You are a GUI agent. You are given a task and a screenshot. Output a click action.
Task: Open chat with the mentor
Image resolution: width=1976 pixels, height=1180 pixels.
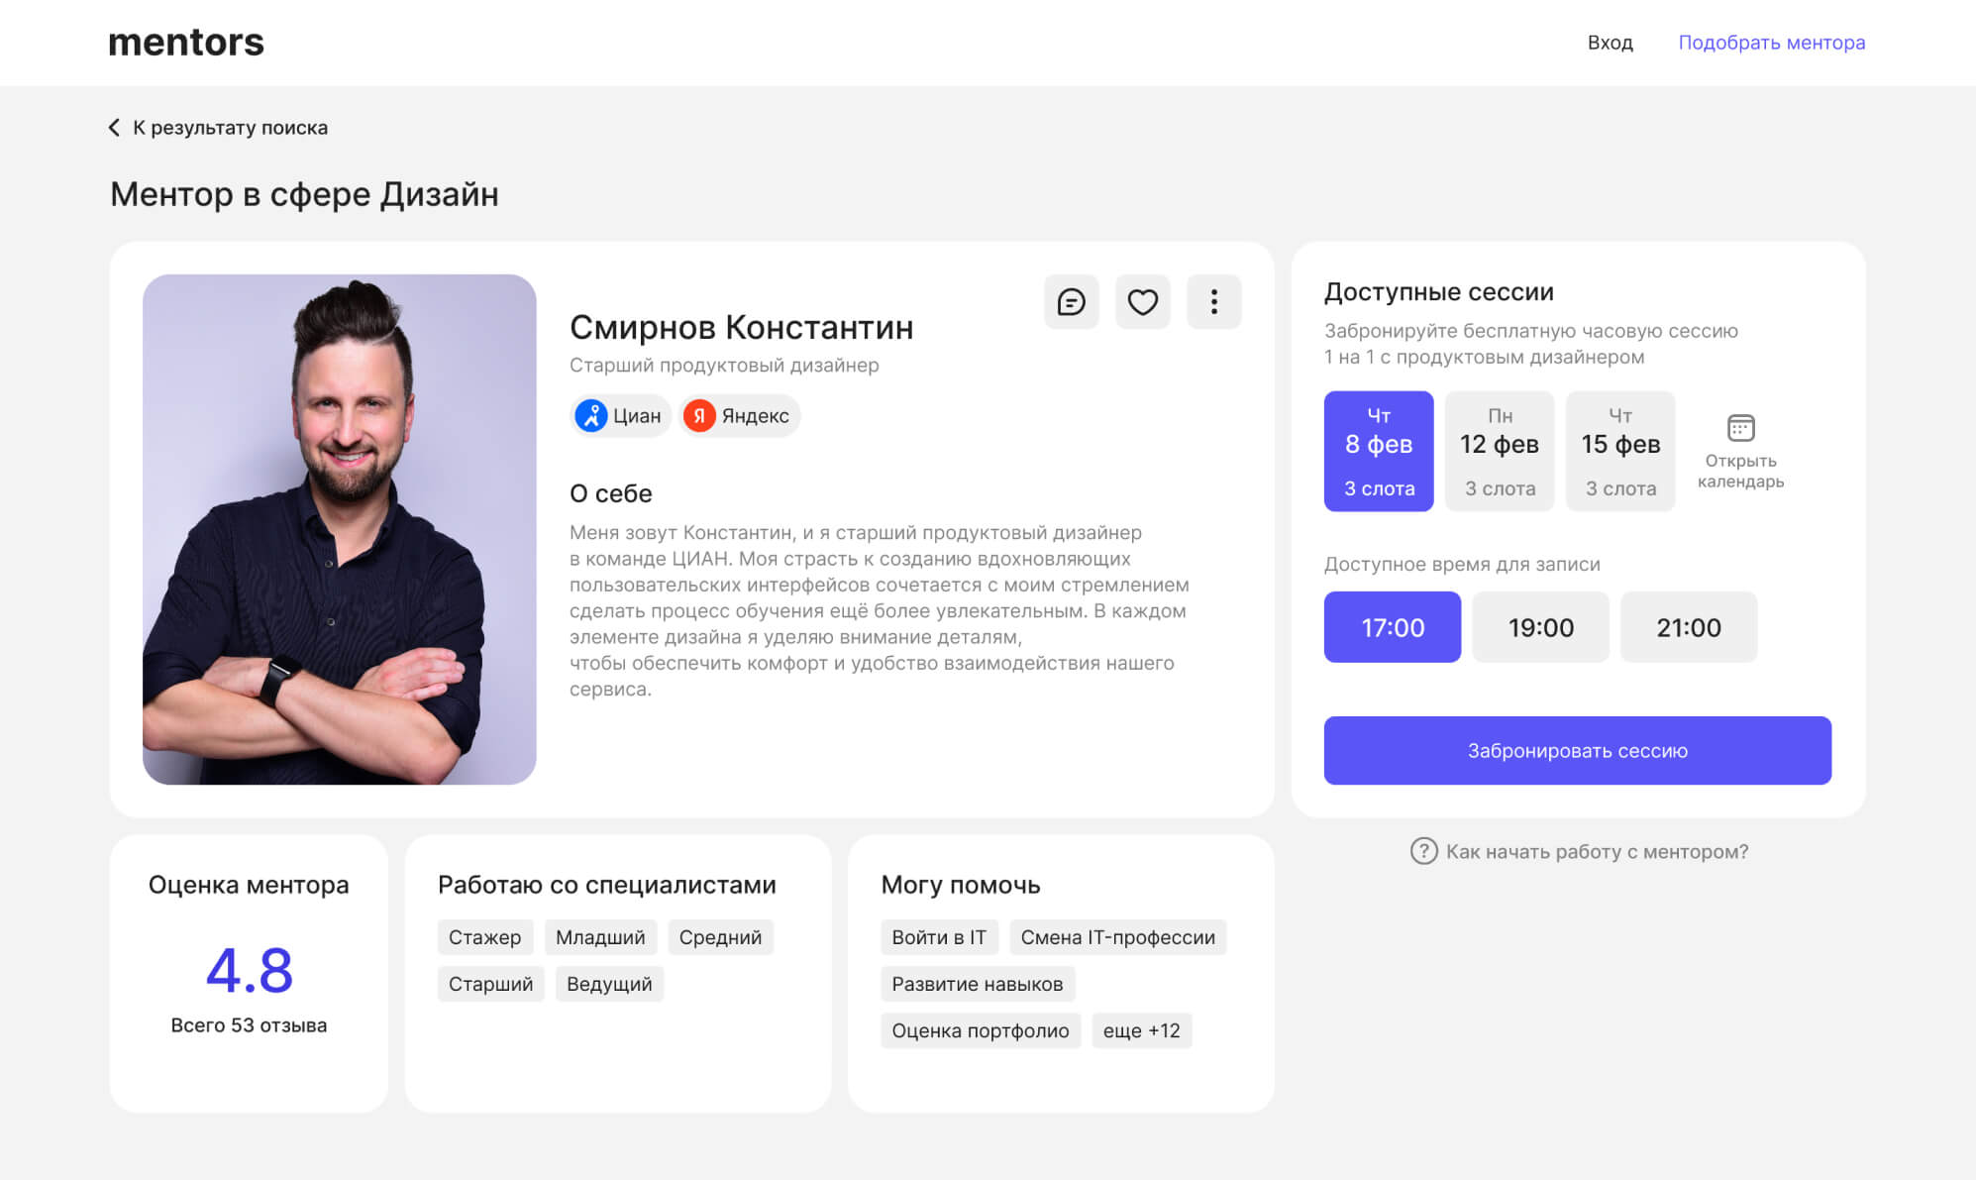click(1071, 302)
